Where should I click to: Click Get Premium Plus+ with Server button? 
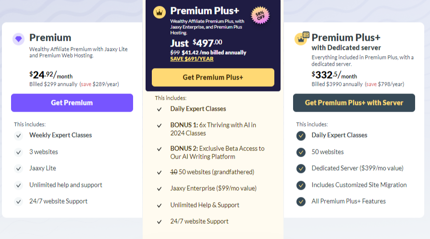coord(354,102)
